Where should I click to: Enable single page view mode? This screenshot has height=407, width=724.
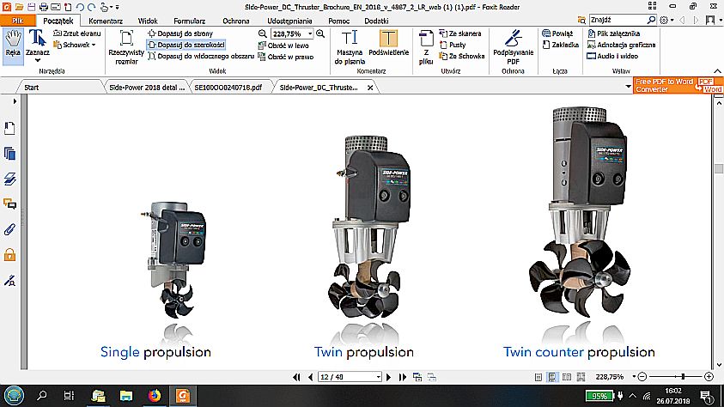(538, 377)
